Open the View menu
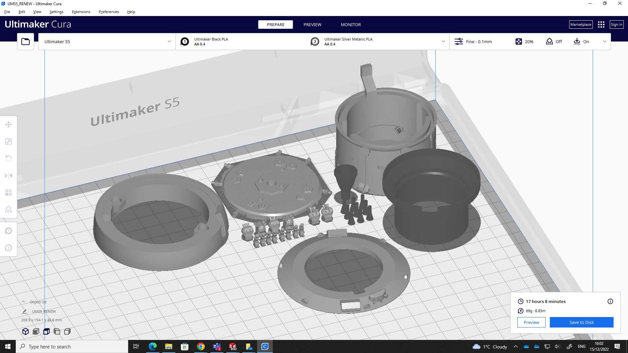628x353 pixels. pyautogui.click(x=37, y=12)
